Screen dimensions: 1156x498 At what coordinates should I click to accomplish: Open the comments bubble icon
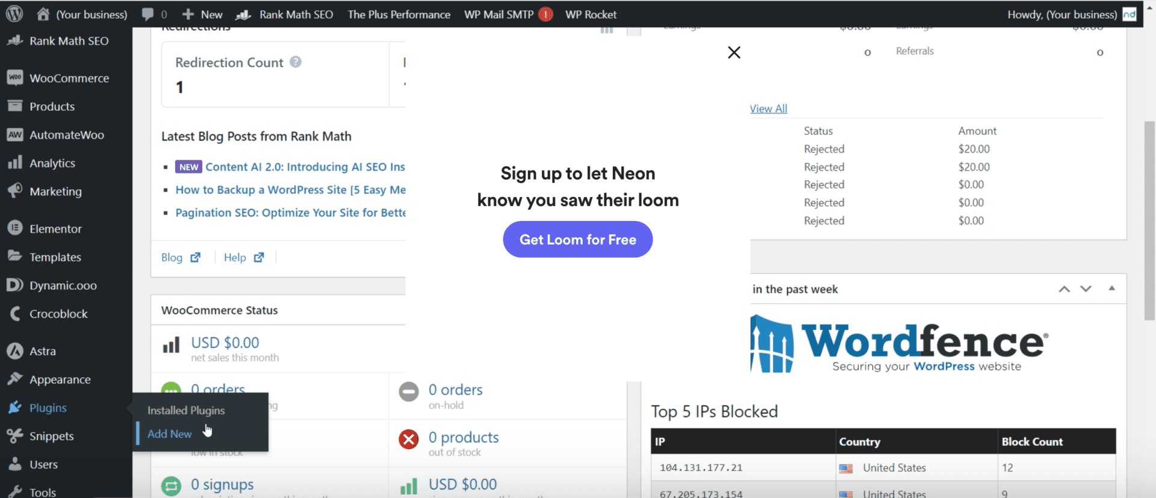pos(148,14)
